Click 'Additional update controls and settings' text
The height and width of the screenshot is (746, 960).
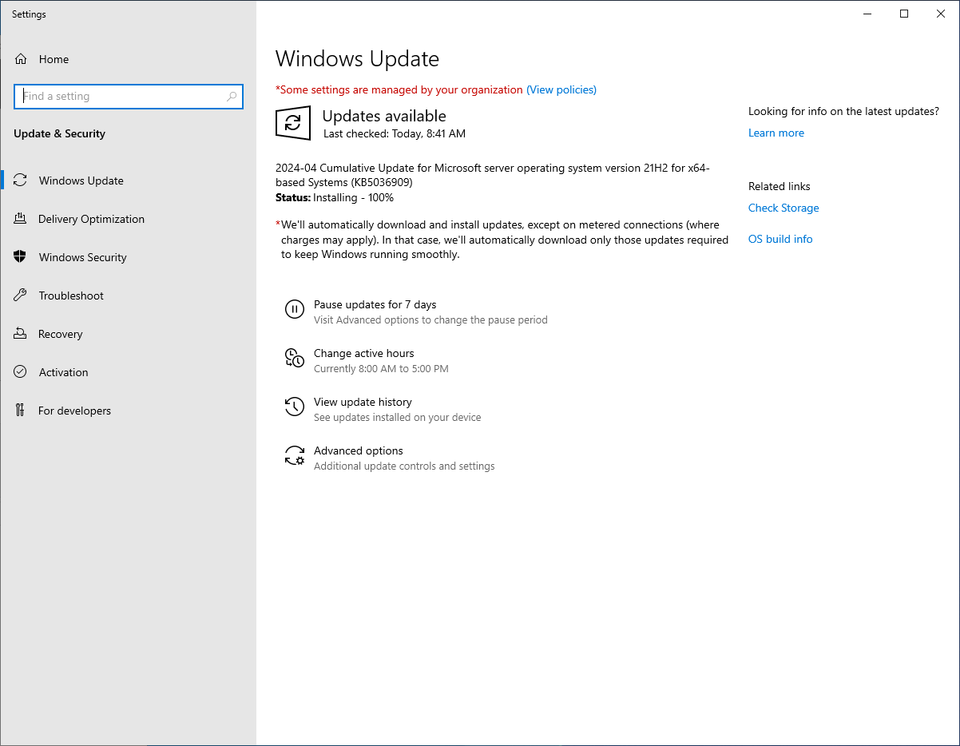tap(404, 466)
